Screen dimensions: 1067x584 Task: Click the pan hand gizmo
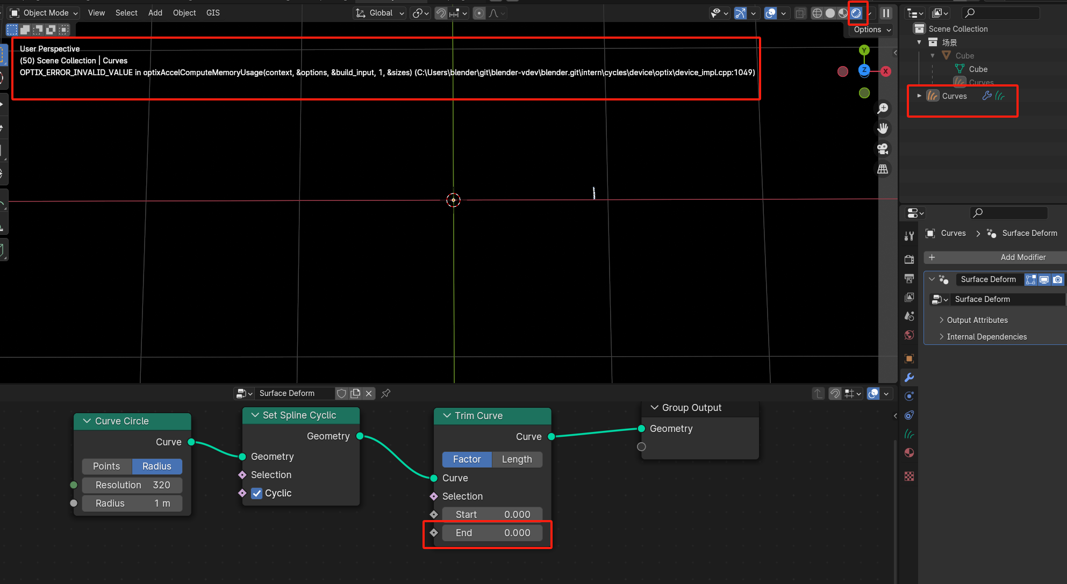883,128
